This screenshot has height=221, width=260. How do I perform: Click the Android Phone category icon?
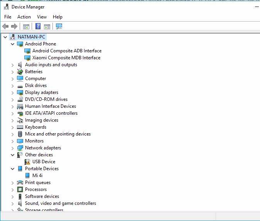point(20,44)
